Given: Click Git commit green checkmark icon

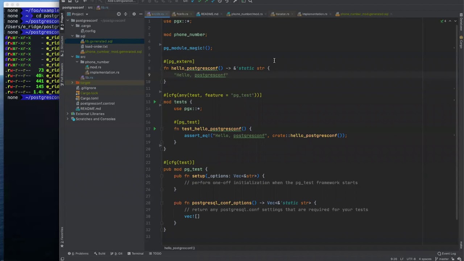Looking at the screenshot, I should click(x=199, y=1).
